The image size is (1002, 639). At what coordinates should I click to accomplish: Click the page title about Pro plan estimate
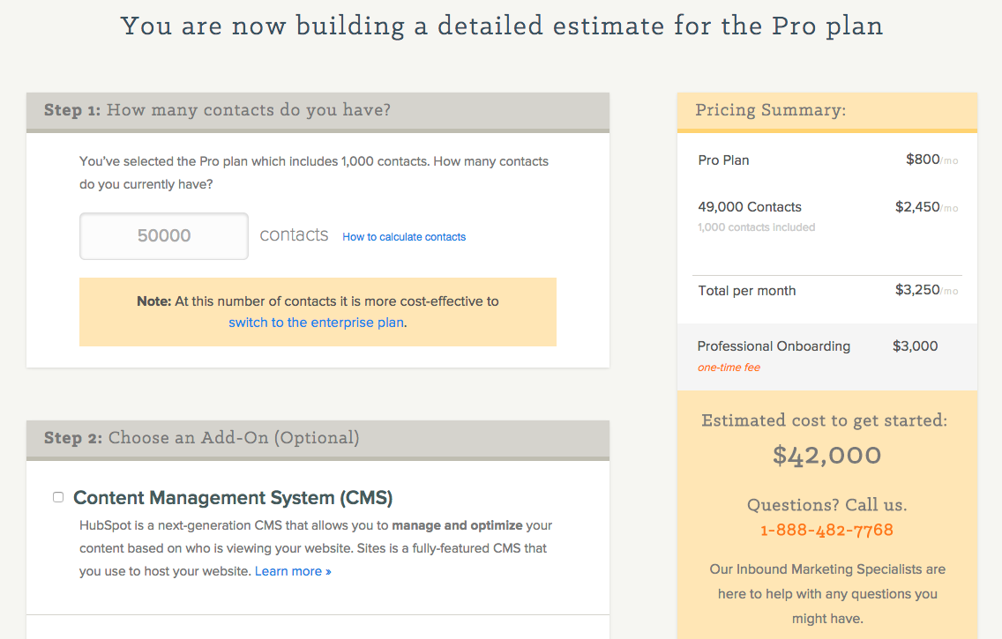pyautogui.click(x=502, y=26)
